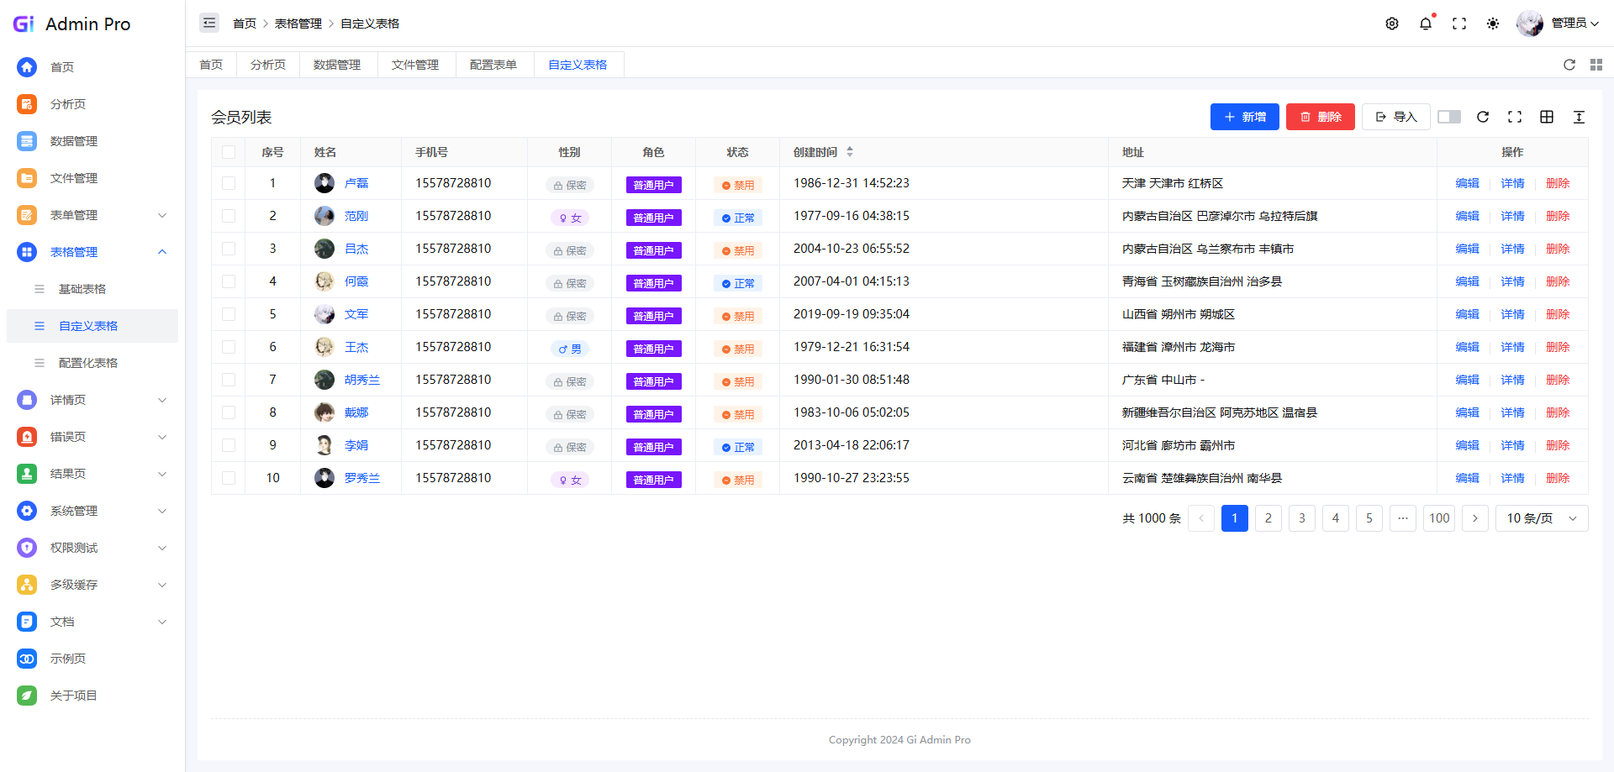Open settings via the gear icon

pyautogui.click(x=1392, y=24)
